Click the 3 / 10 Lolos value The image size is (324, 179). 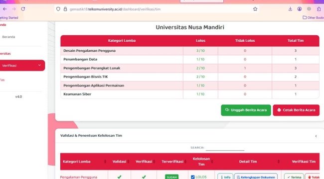200,51
